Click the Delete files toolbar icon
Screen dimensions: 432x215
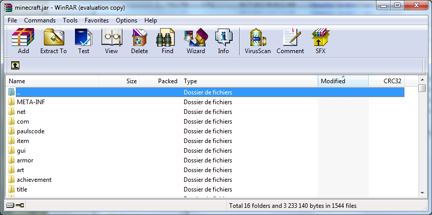[140, 37]
